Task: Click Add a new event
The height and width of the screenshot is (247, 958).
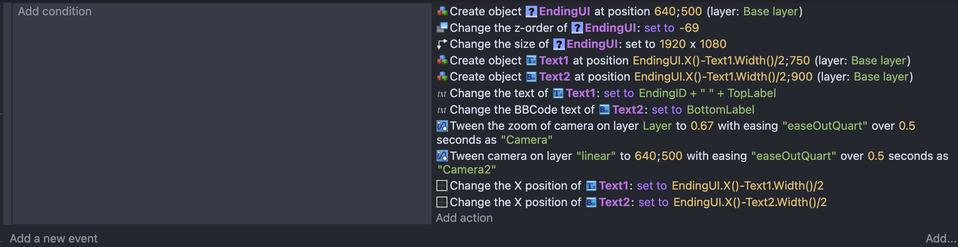Action: click(54, 239)
